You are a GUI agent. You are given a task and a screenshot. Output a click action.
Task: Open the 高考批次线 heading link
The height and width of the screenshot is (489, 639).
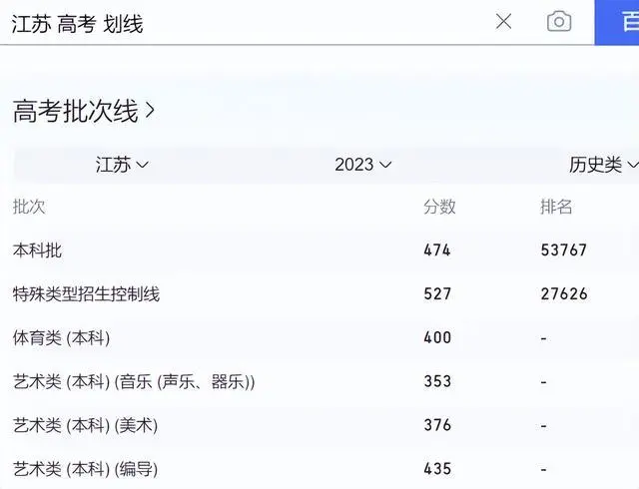click(x=84, y=111)
